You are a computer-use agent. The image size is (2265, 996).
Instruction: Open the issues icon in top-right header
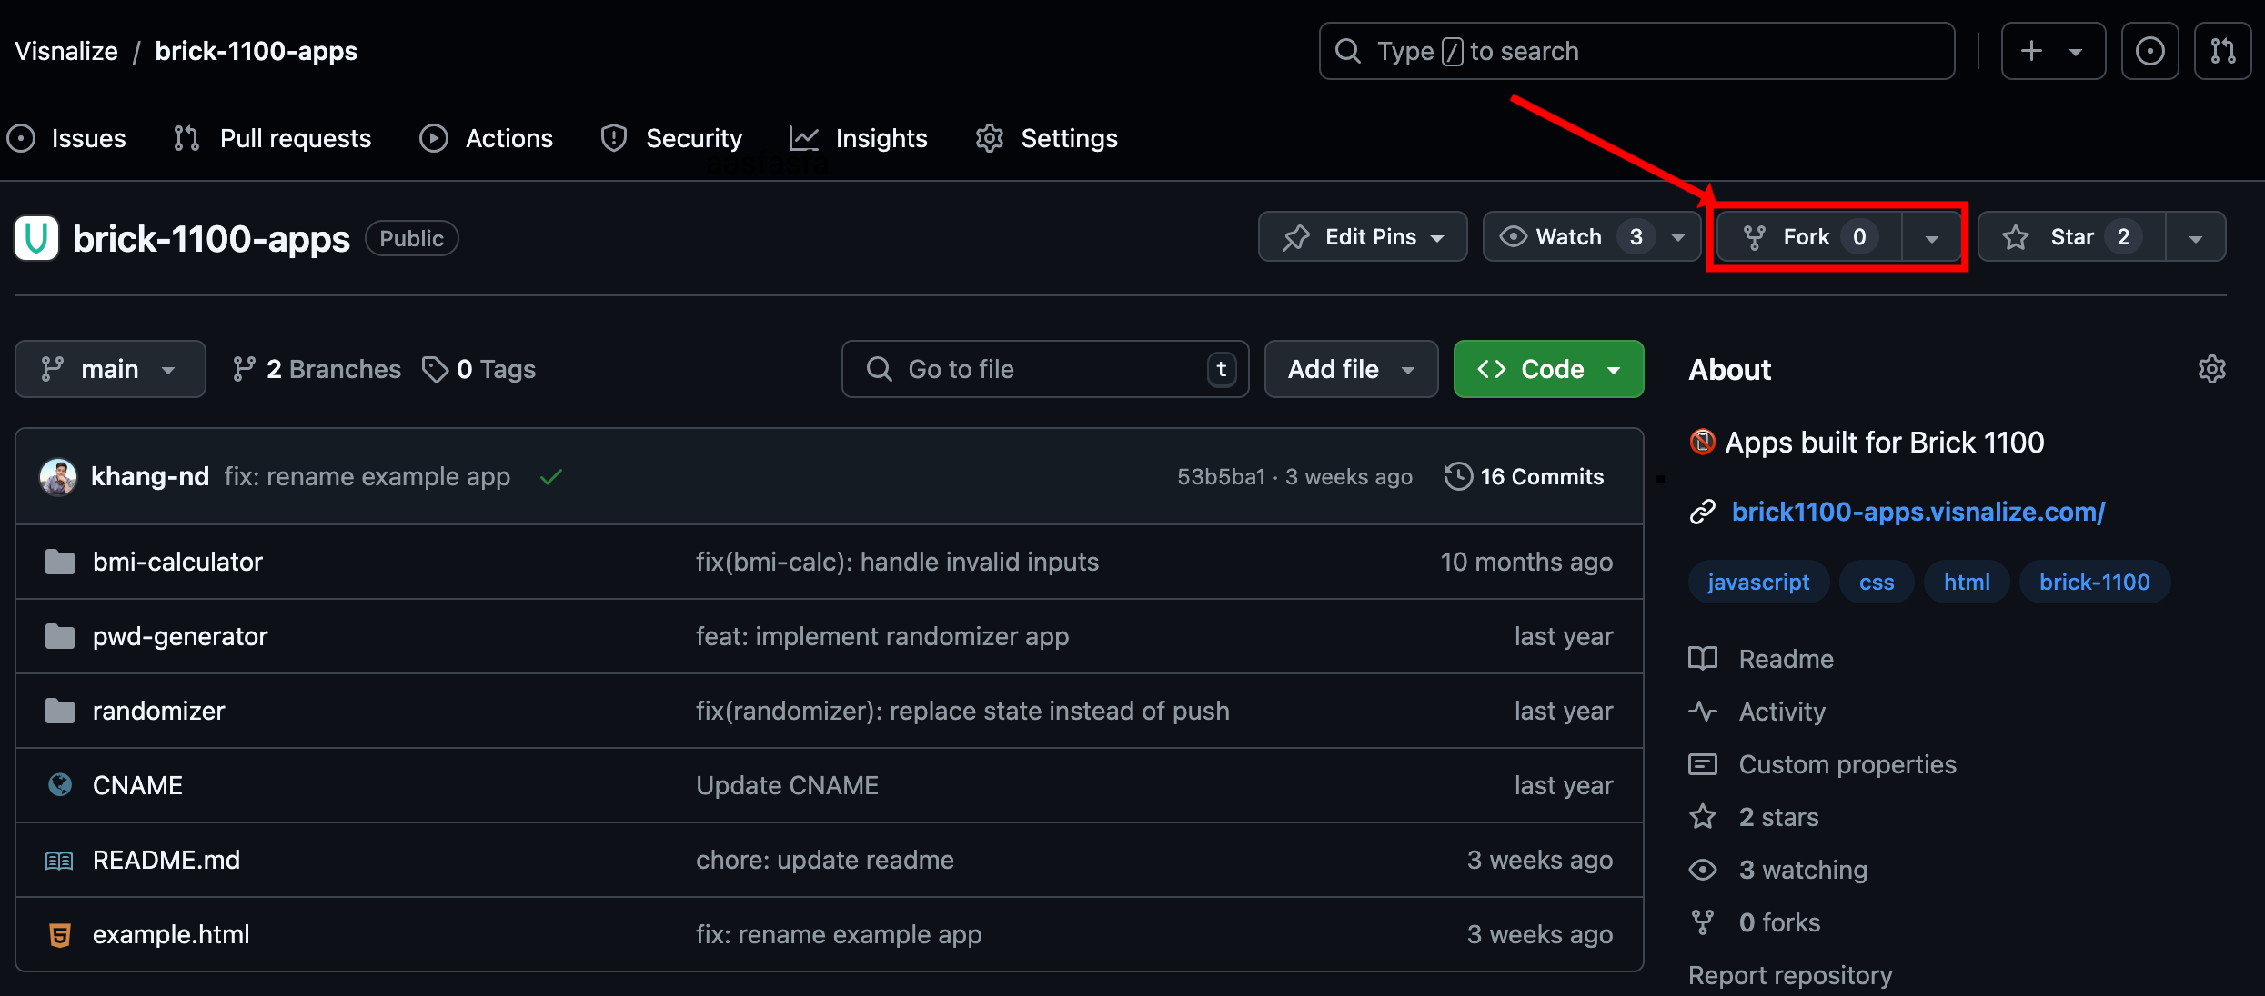pyautogui.click(x=2149, y=51)
